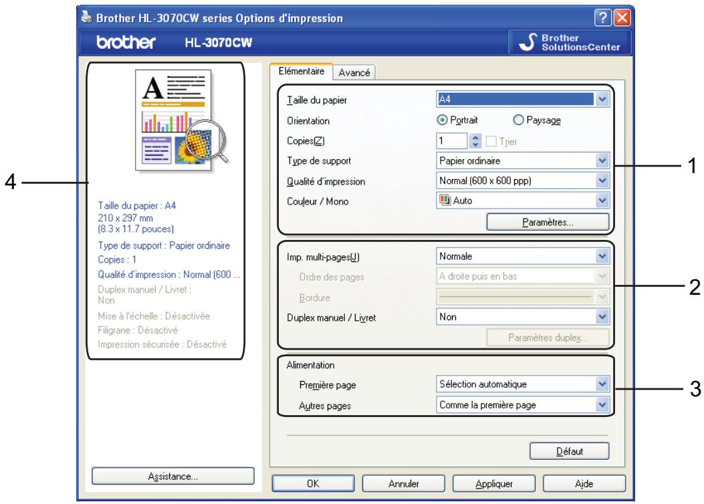Viewport: 704px width, 504px height.
Task: Switch to the Avancé tab
Action: tap(354, 72)
